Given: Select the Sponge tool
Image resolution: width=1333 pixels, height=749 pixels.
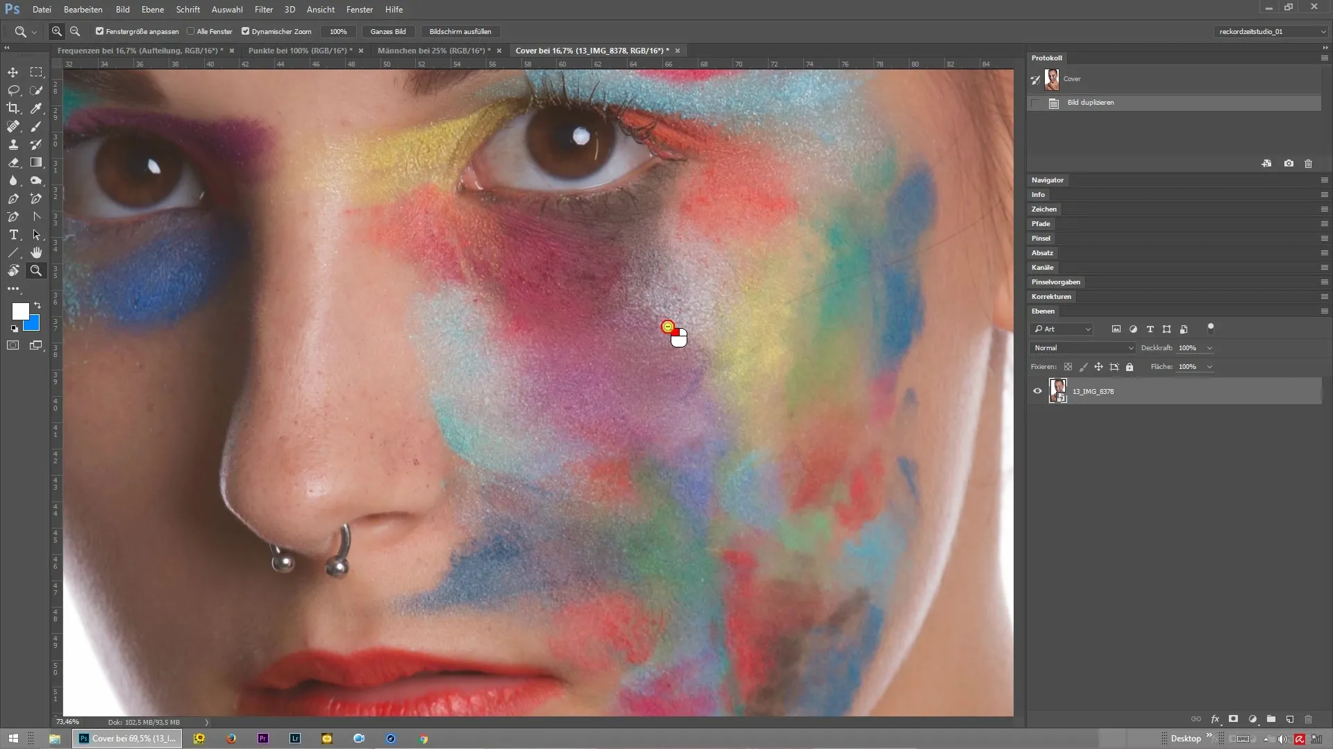Looking at the screenshot, I should pyautogui.click(x=36, y=180).
